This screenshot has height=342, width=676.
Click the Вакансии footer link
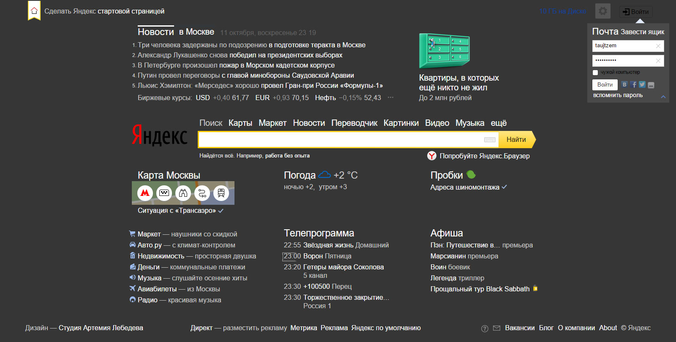click(520, 328)
